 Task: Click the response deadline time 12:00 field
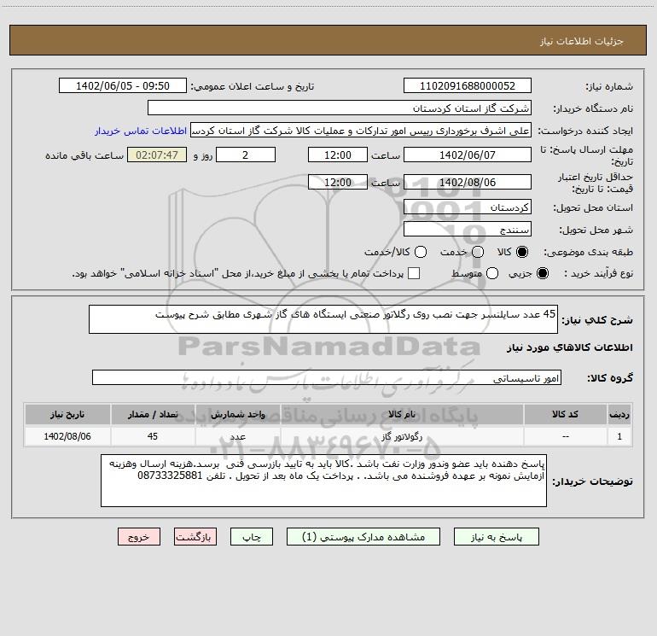(338, 155)
